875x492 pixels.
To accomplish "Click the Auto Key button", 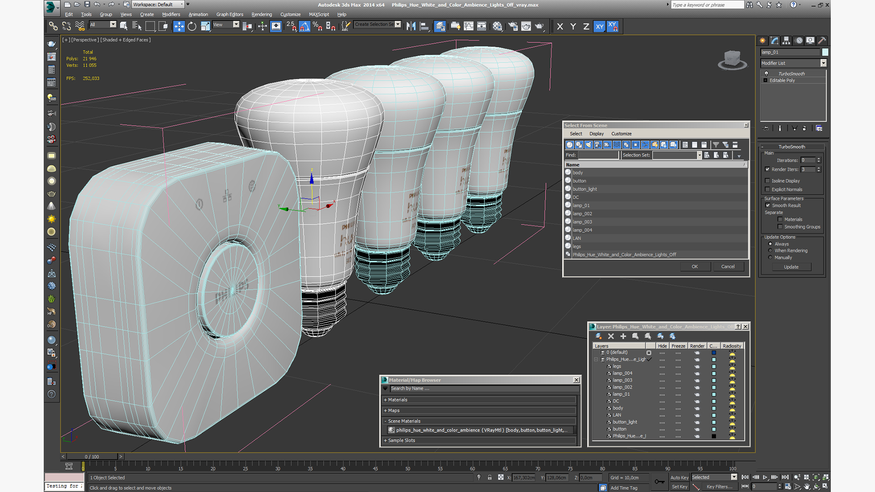I will pos(679,478).
